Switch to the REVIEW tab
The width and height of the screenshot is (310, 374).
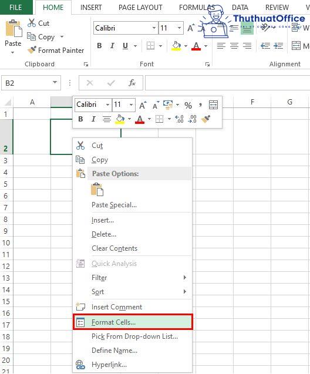(x=277, y=8)
